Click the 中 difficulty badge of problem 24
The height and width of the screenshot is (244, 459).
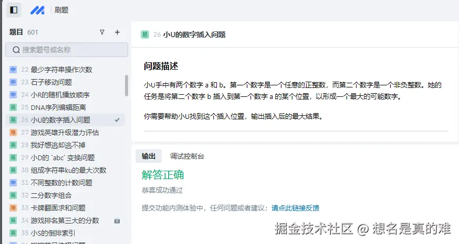(13, 95)
